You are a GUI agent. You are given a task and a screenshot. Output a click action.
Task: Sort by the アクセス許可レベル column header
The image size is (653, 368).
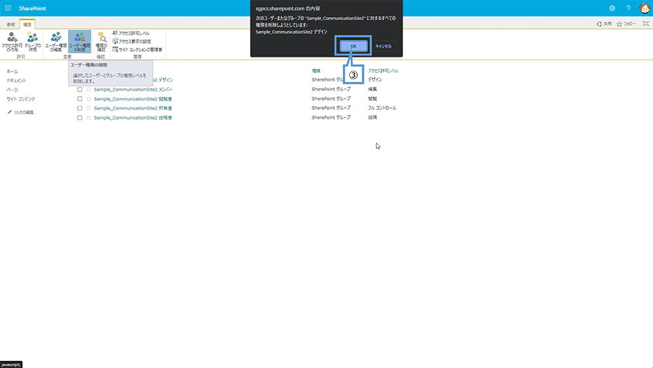click(383, 71)
